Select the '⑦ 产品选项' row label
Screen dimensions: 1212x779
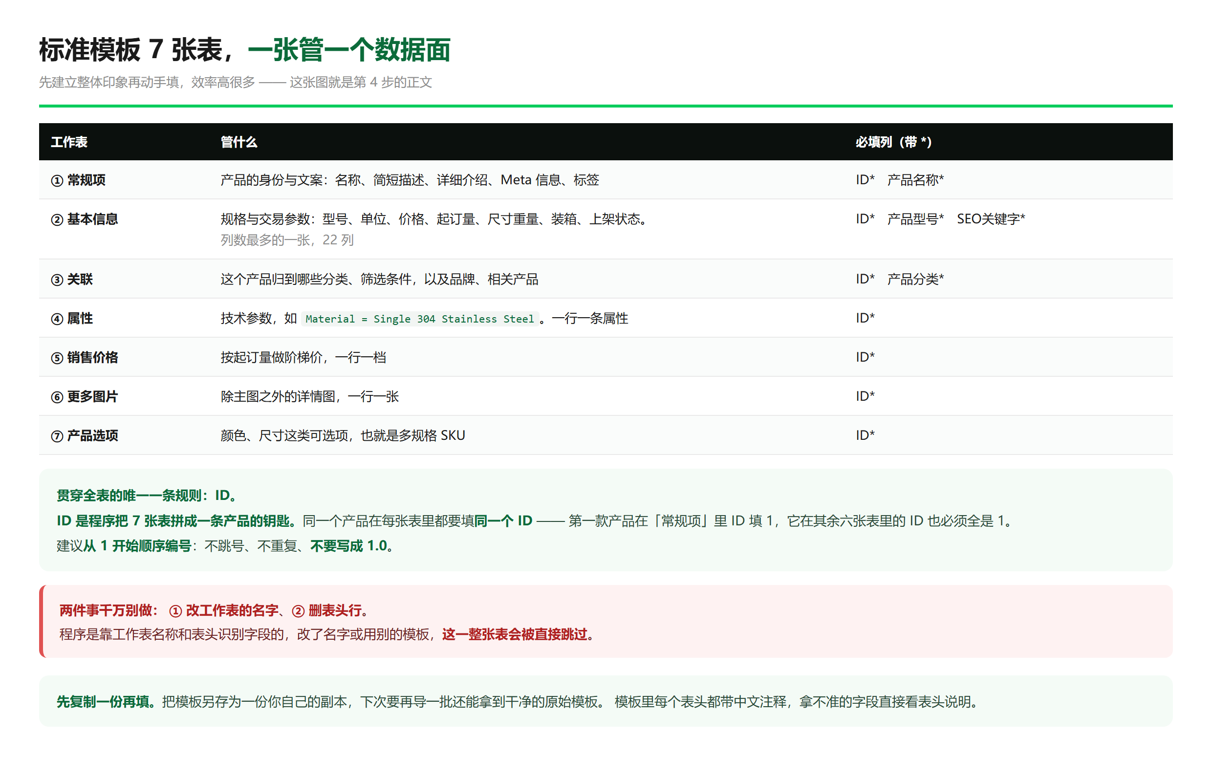(85, 435)
